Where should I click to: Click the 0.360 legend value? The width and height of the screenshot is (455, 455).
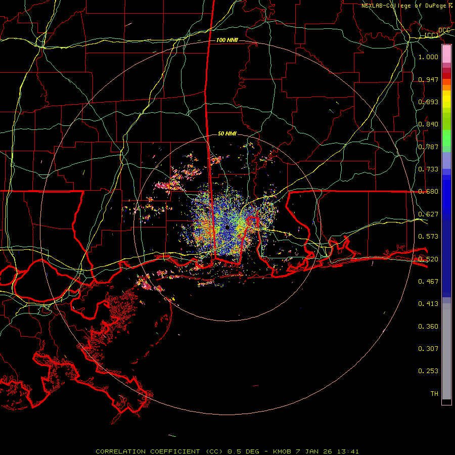(428, 327)
